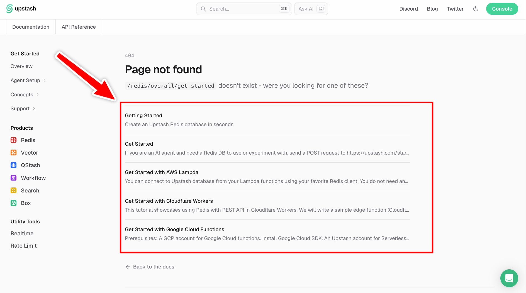The image size is (526, 293).
Task: Open QStash in the sidebar
Action: tap(30, 165)
